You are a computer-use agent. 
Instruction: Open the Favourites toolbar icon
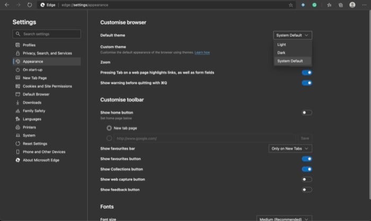pos(329,5)
